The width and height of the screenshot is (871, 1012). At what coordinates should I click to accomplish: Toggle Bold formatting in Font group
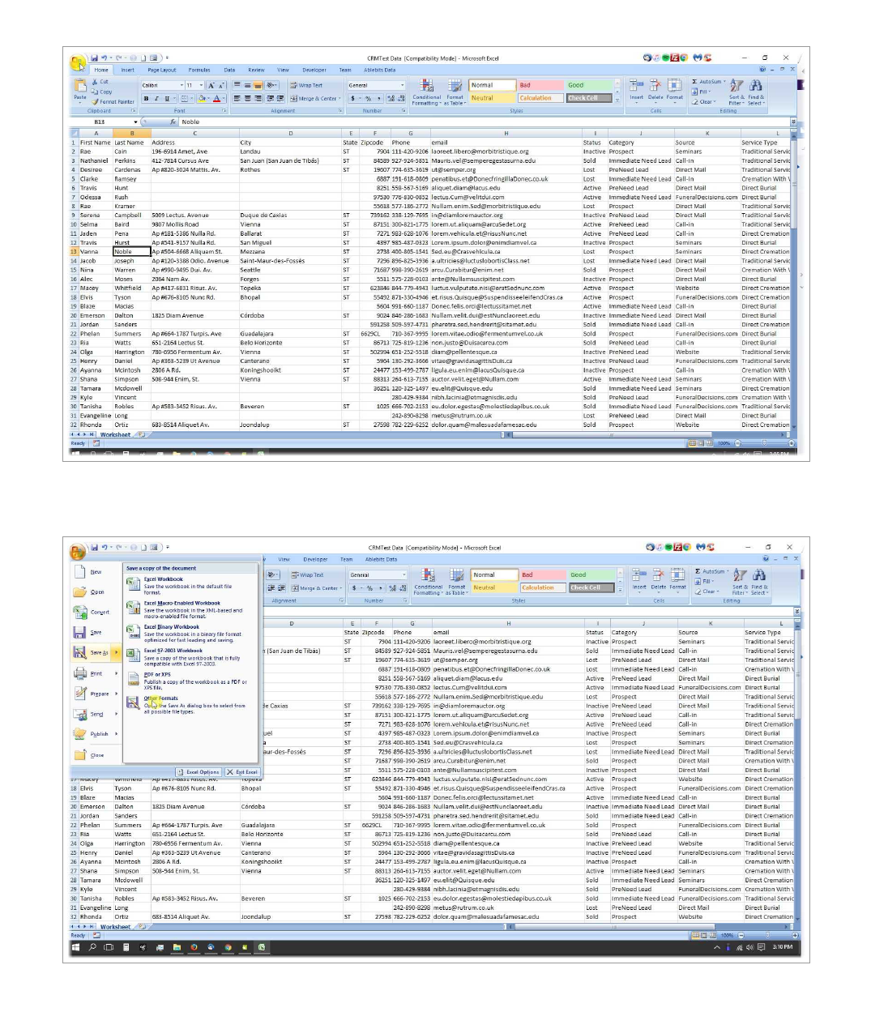147,99
